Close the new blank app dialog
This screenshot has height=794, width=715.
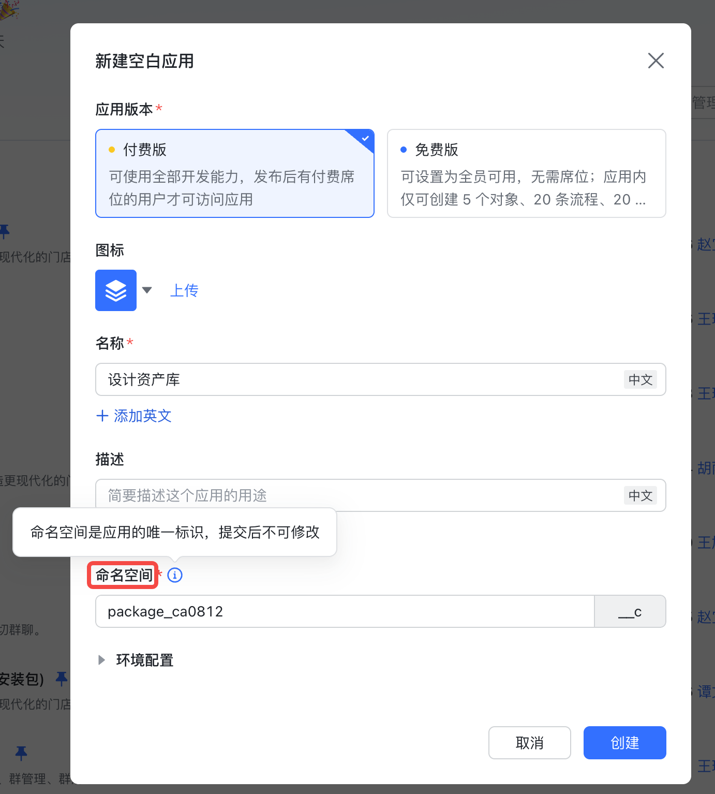(x=656, y=61)
